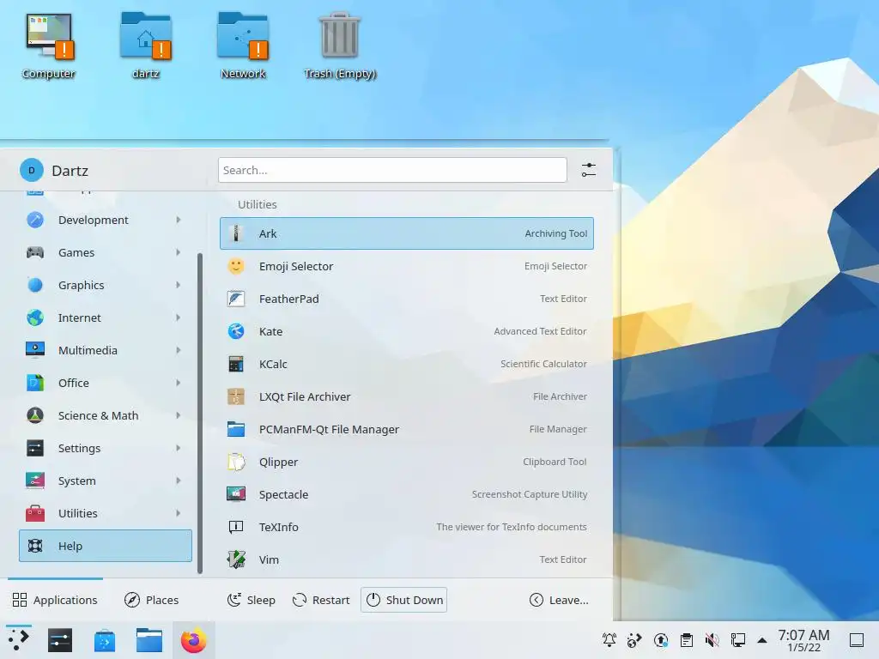Launch FeatherPad text editor icon
Screen dimensions: 879x659
pyautogui.click(x=236, y=299)
